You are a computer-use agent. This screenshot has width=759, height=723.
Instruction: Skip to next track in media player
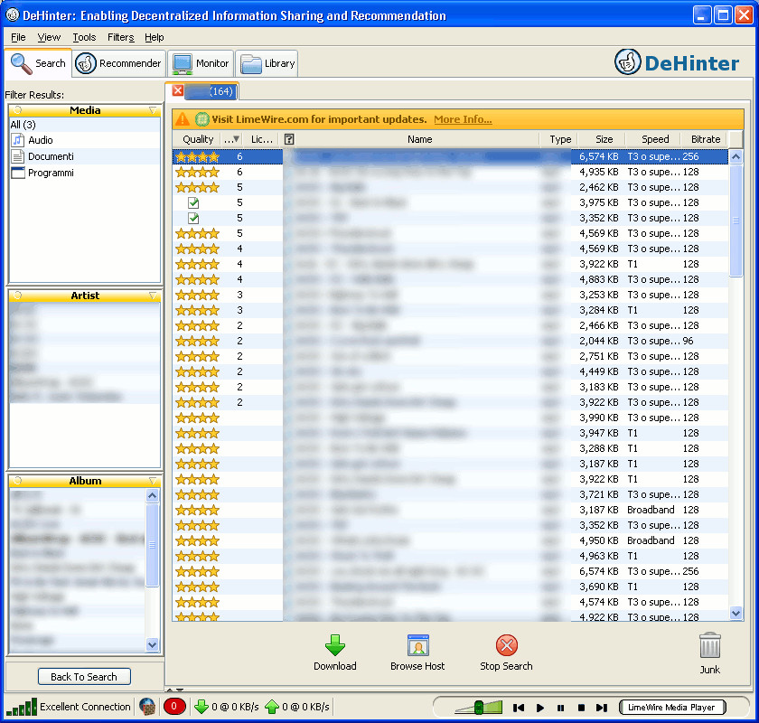[x=602, y=708]
